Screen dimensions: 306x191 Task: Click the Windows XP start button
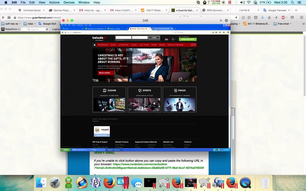pyautogui.click(x=65, y=150)
